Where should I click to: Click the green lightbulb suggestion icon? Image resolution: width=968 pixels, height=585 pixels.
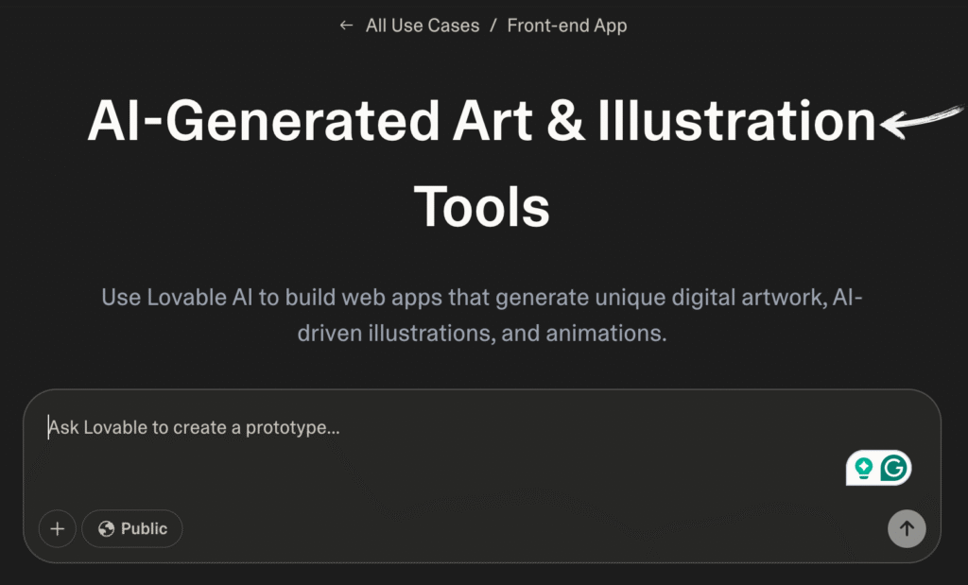click(864, 468)
